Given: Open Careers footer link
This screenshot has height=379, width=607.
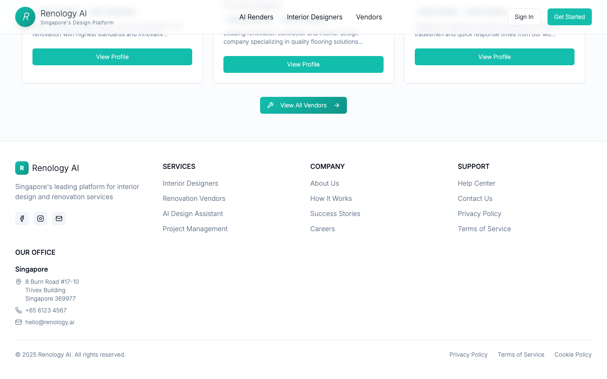Looking at the screenshot, I should click(x=322, y=229).
